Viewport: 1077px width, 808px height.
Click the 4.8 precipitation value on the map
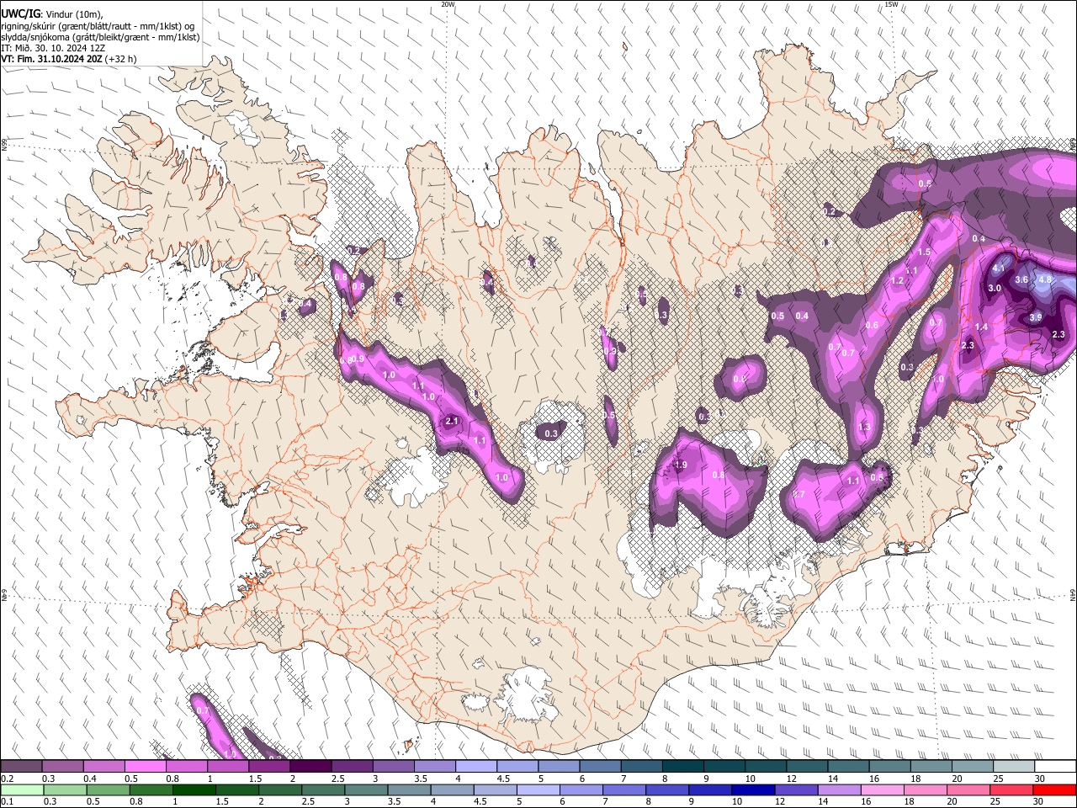[x=1046, y=279]
